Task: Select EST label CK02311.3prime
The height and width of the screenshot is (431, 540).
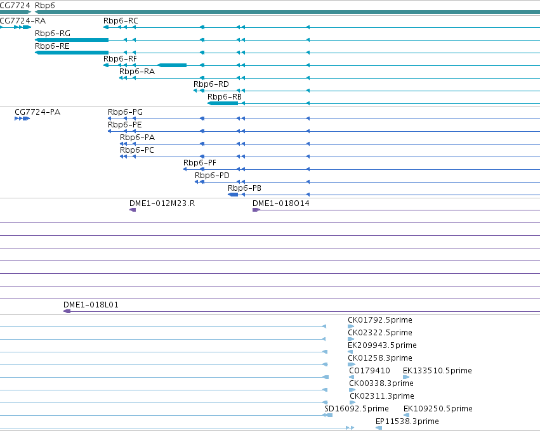Action: (x=382, y=397)
